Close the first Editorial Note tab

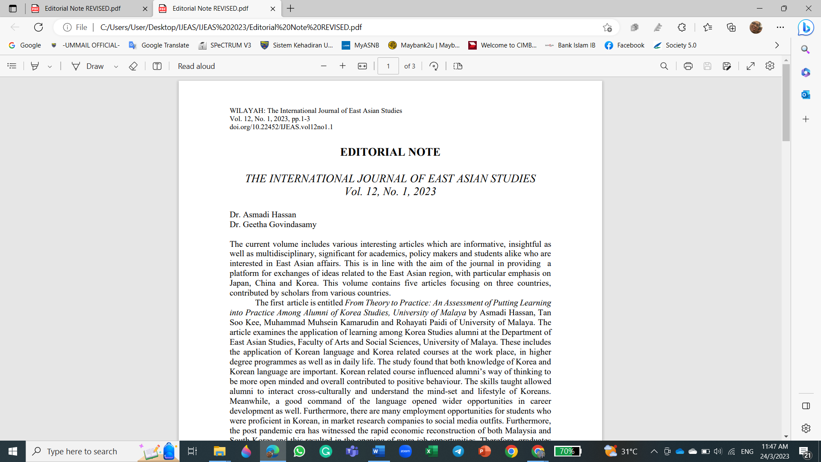pos(145,9)
